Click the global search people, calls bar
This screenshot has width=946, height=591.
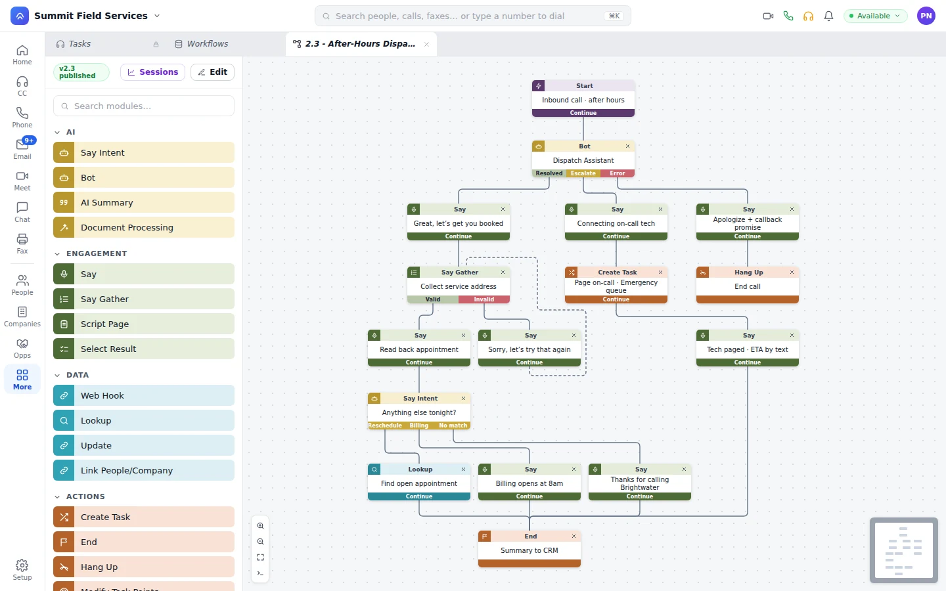pyautogui.click(x=473, y=16)
